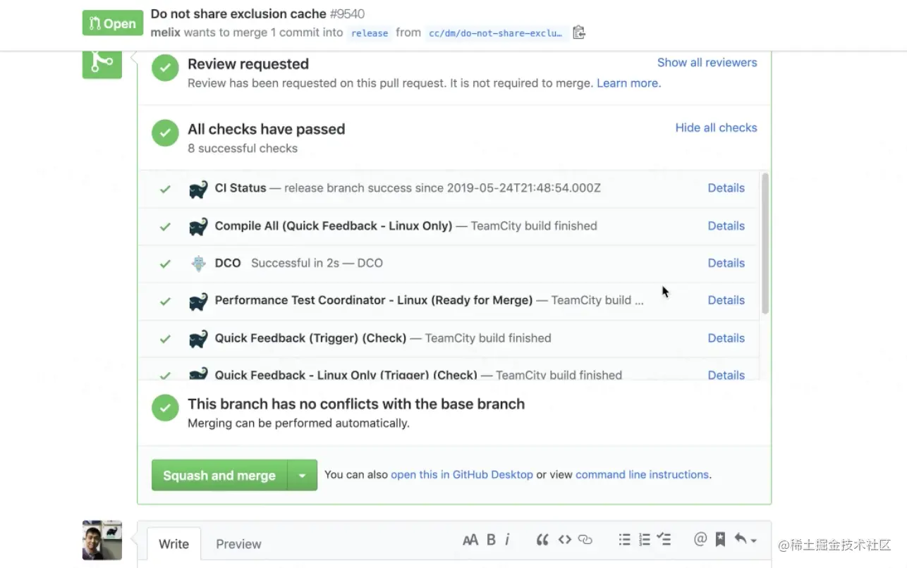This screenshot has width=907, height=568.
Task: Open the saved replies dropdown
Action: tap(745, 540)
